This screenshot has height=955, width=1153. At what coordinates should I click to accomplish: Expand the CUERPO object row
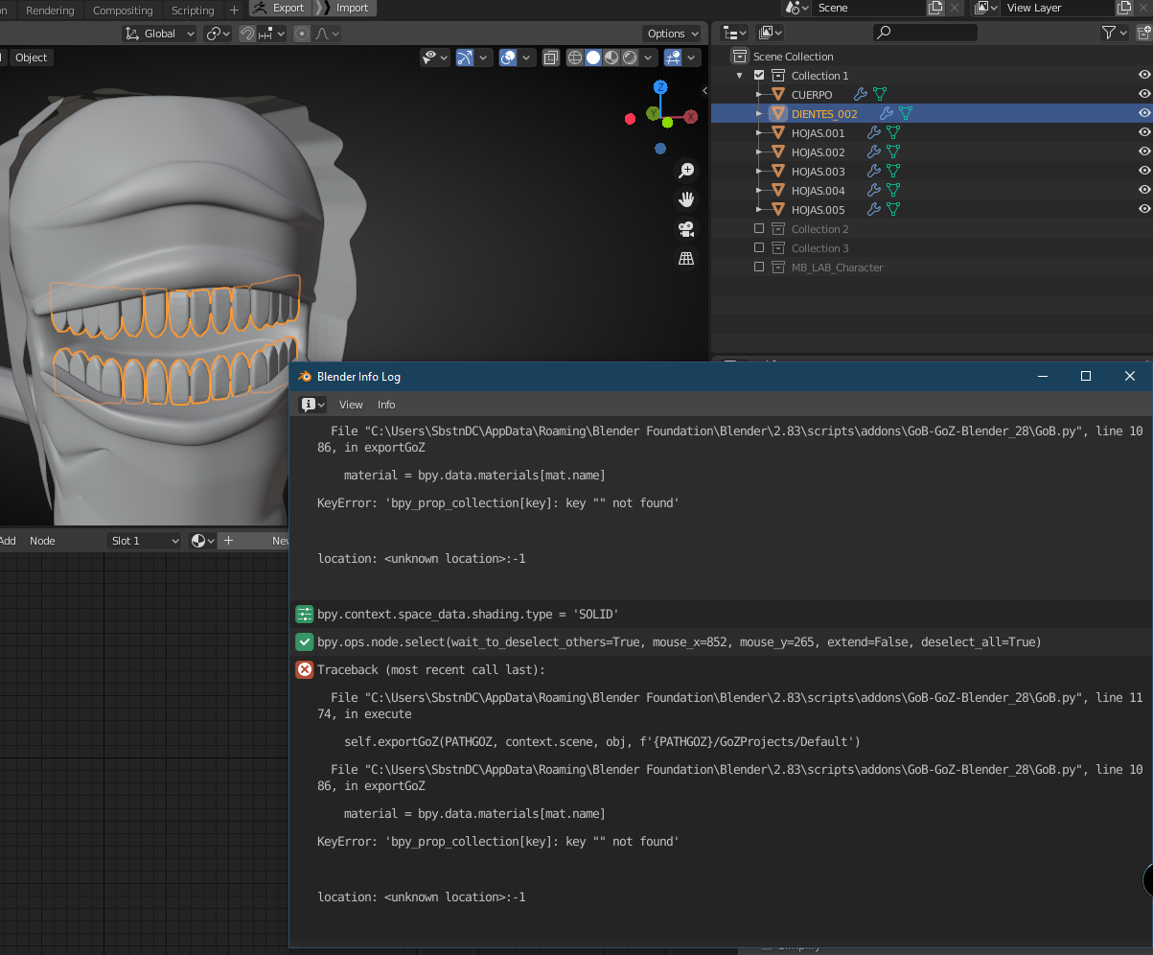click(x=759, y=95)
